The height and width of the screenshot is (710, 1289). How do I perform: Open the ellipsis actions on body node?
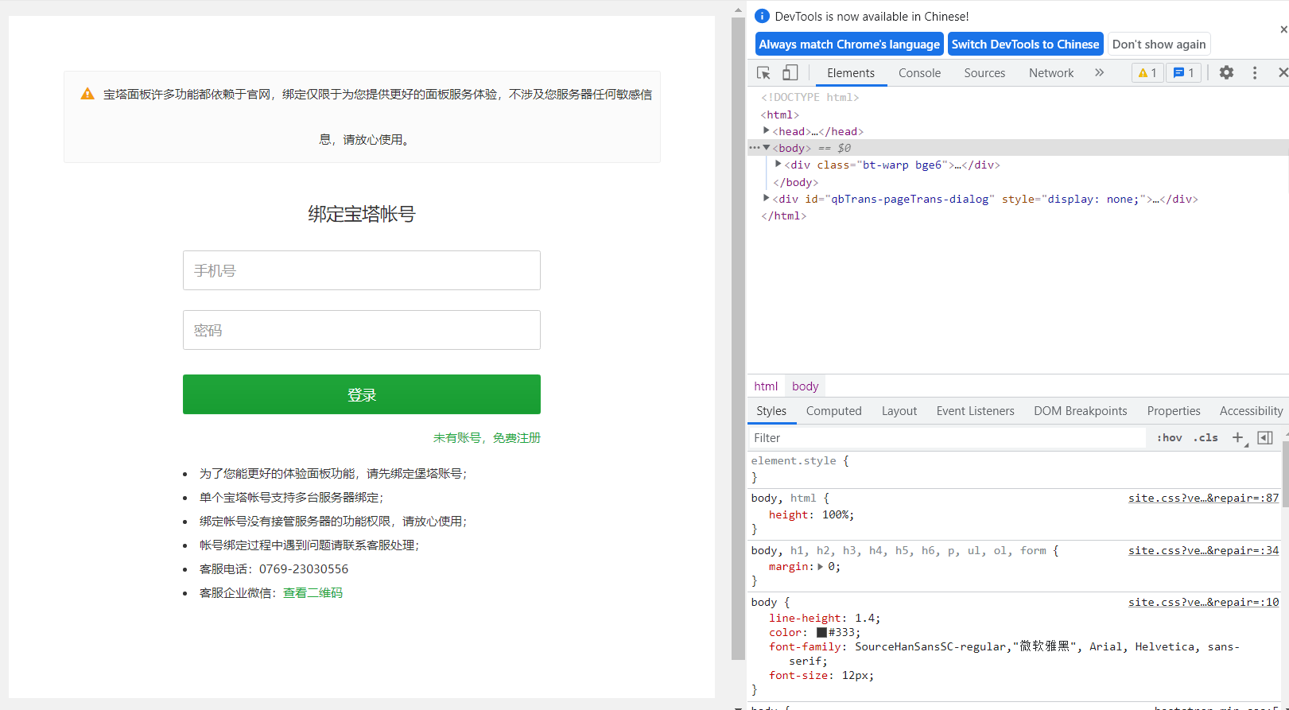754,147
